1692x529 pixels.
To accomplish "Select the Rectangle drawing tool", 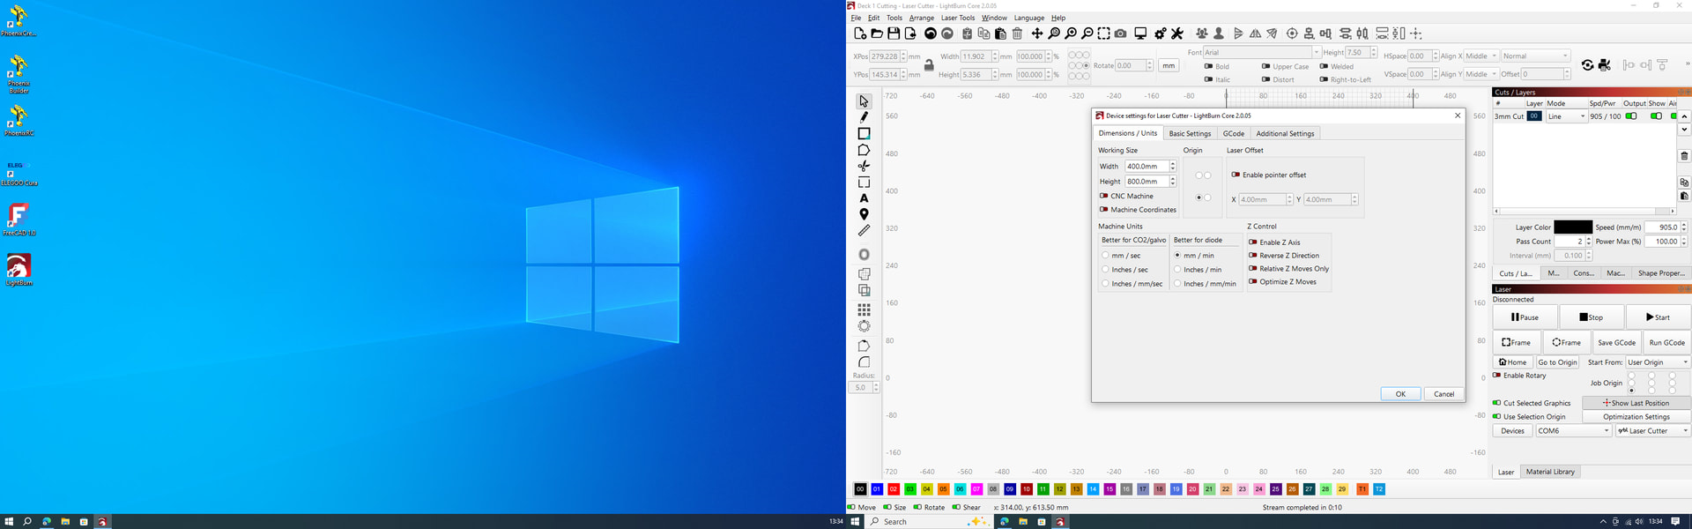I will point(864,134).
